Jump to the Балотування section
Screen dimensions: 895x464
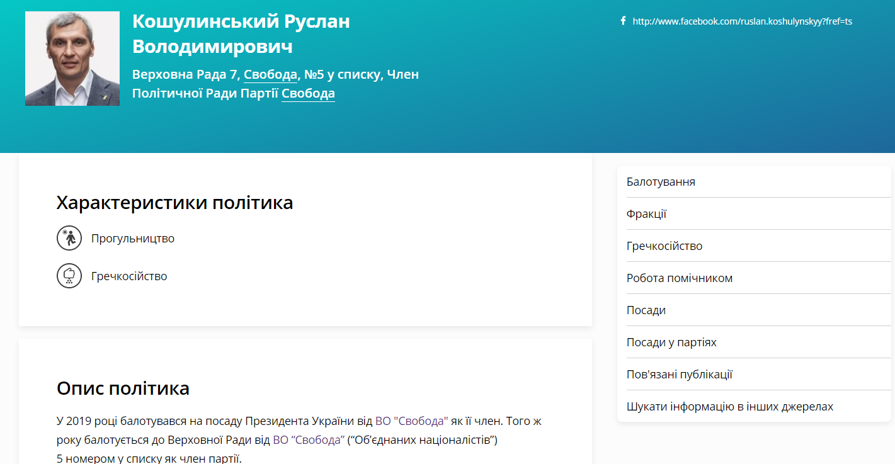coord(754,182)
